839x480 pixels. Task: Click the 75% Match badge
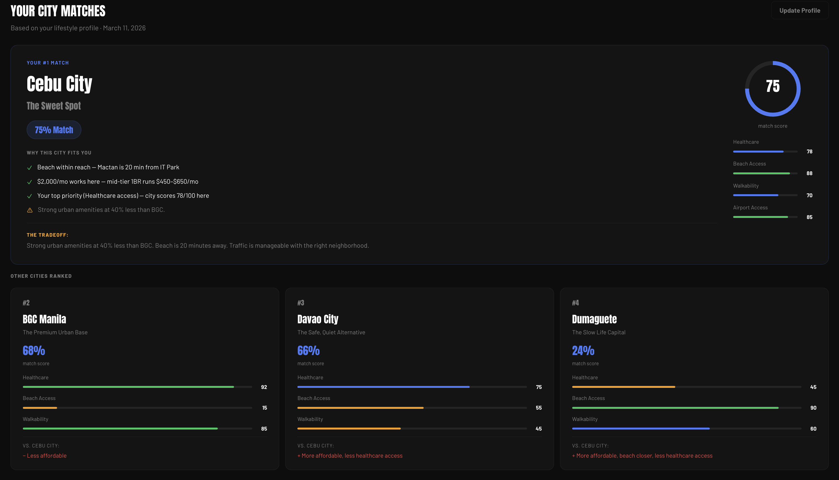(x=54, y=130)
